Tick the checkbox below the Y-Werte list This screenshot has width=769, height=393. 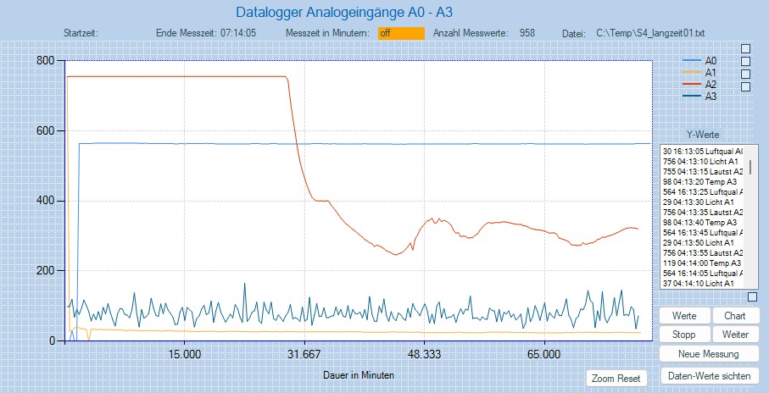click(x=753, y=297)
